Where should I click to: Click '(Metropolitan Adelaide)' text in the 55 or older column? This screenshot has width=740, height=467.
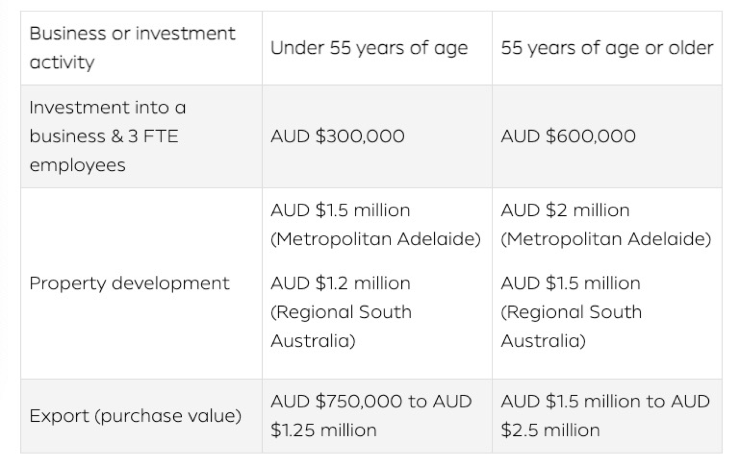[x=606, y=239]
